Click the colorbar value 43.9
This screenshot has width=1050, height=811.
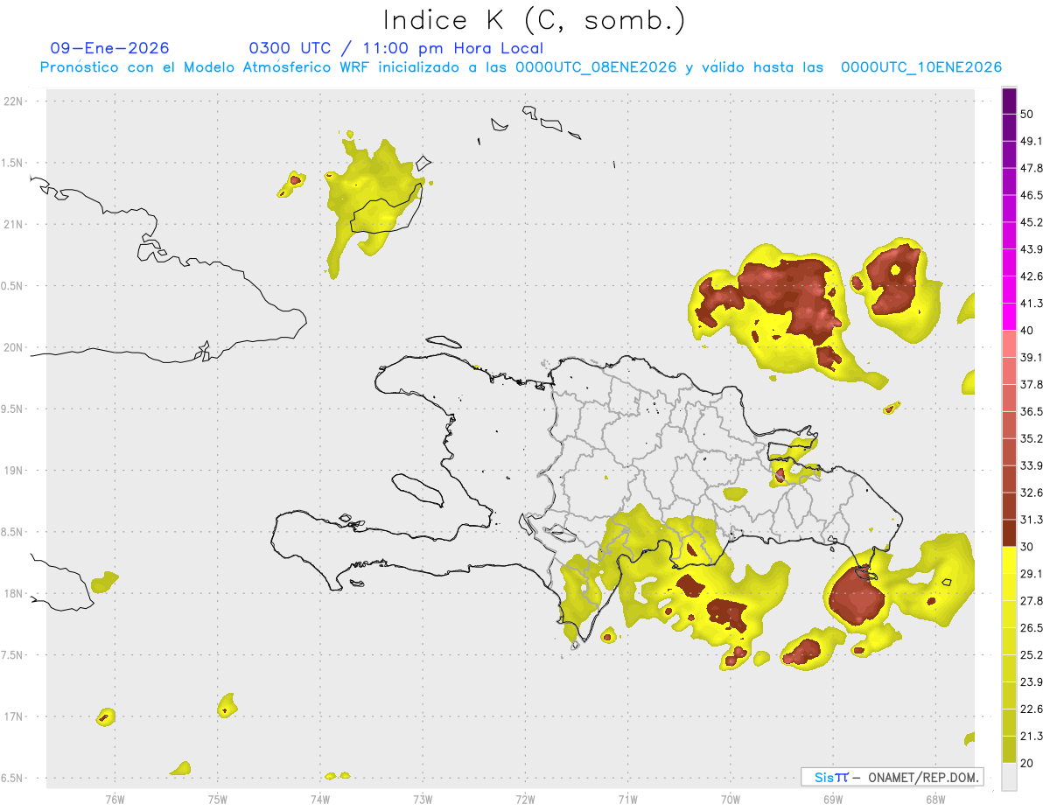click(x=1031, y=249)
